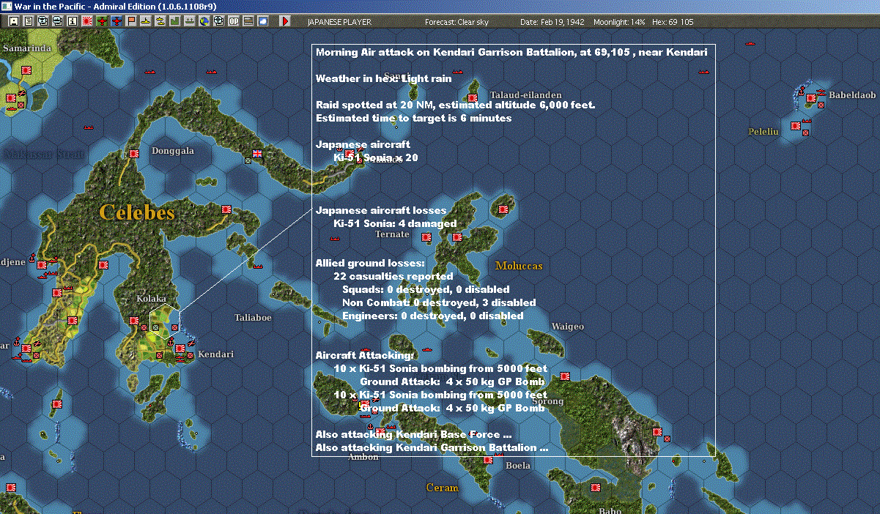Click the Babeldaob map label
The width and height of the screenshot is (880, 514).
pyautogui.click(x=852, y=95)
